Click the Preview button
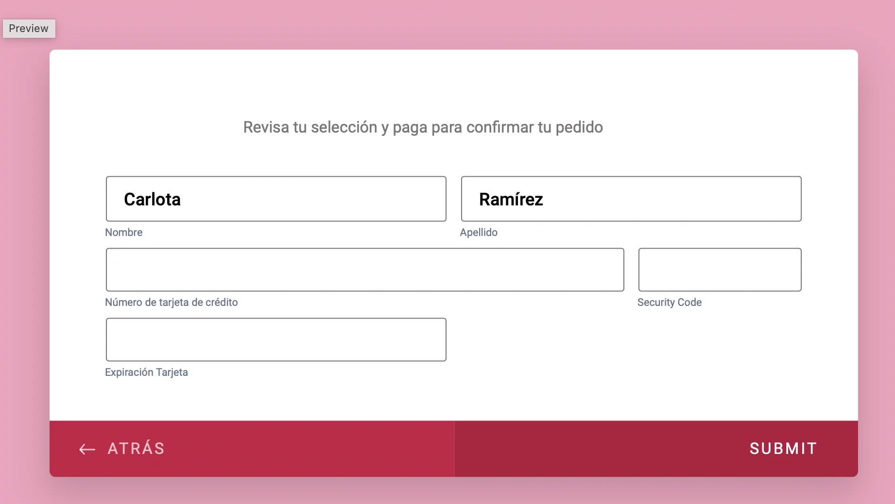Viewport: 895px width, 504px height. pos(29,28)
